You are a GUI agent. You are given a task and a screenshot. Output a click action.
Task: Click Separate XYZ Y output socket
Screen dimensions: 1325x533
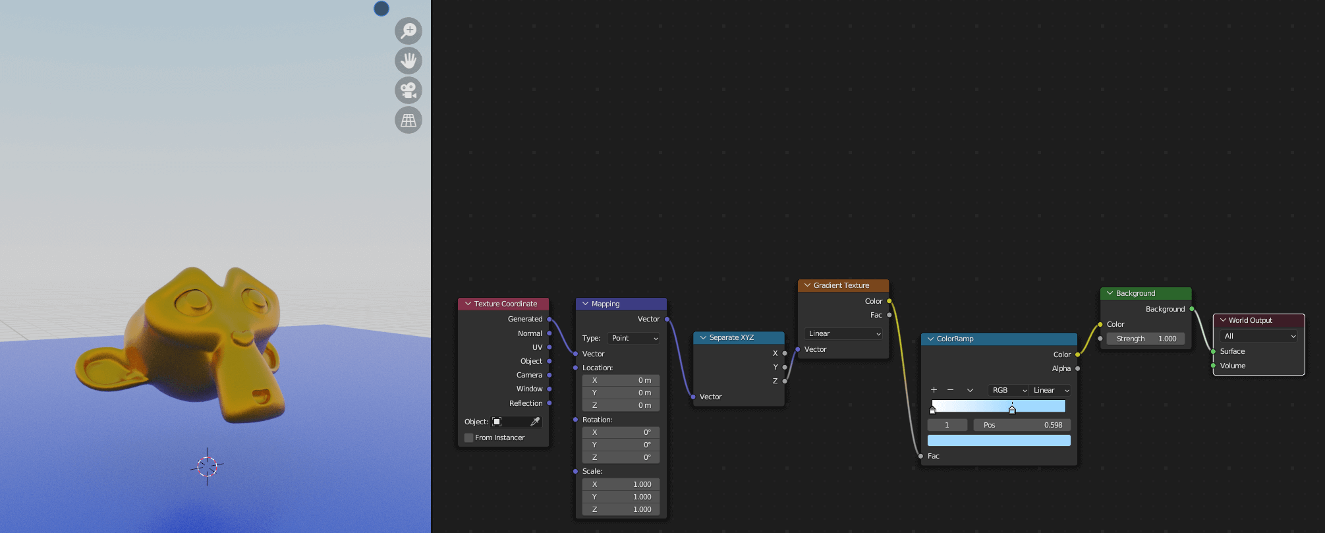click(x=785, y=367)
